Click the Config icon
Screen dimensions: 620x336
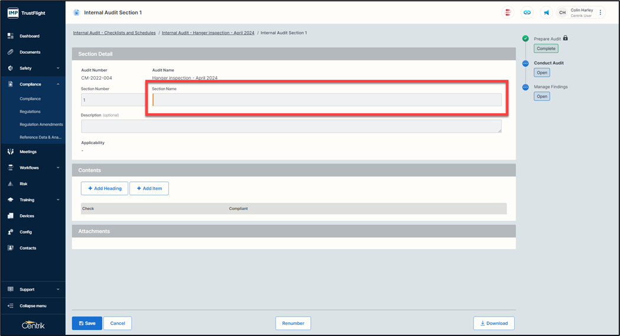point(11,231)
